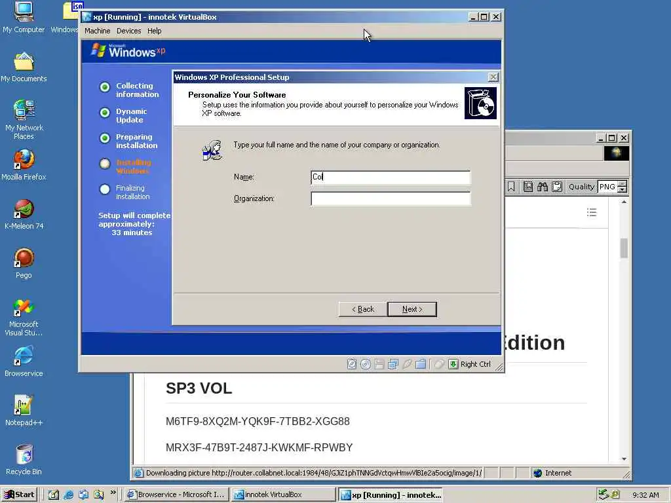Click the Quality spinner down arrow
The height and width of the screenshot is (503, 671).
pos(623,189)
